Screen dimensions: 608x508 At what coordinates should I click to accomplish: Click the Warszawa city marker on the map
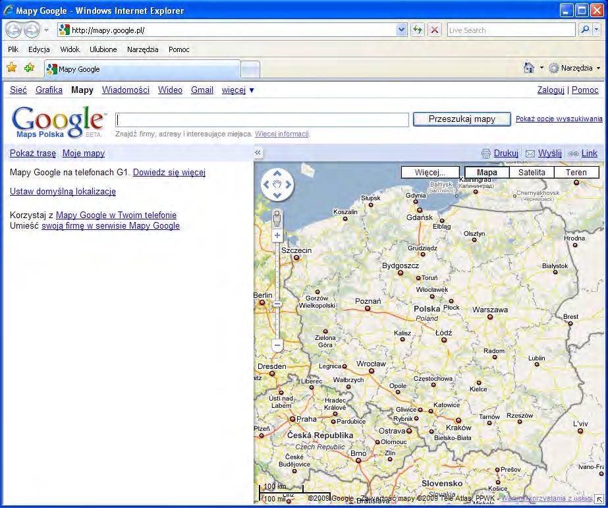[x=490, y=317]
